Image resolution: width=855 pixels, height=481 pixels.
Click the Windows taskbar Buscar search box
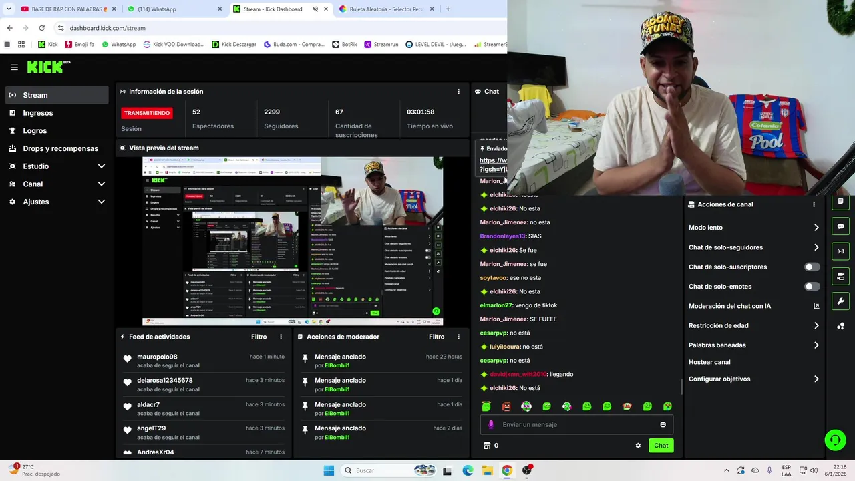click(x=389, y=470)
